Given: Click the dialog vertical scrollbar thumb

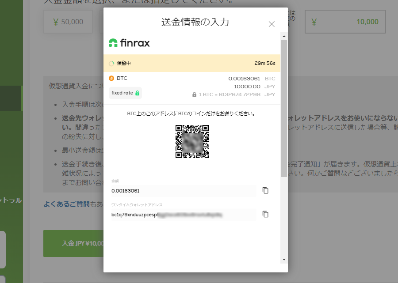Looking at the screenshot, I should point(284,109).
